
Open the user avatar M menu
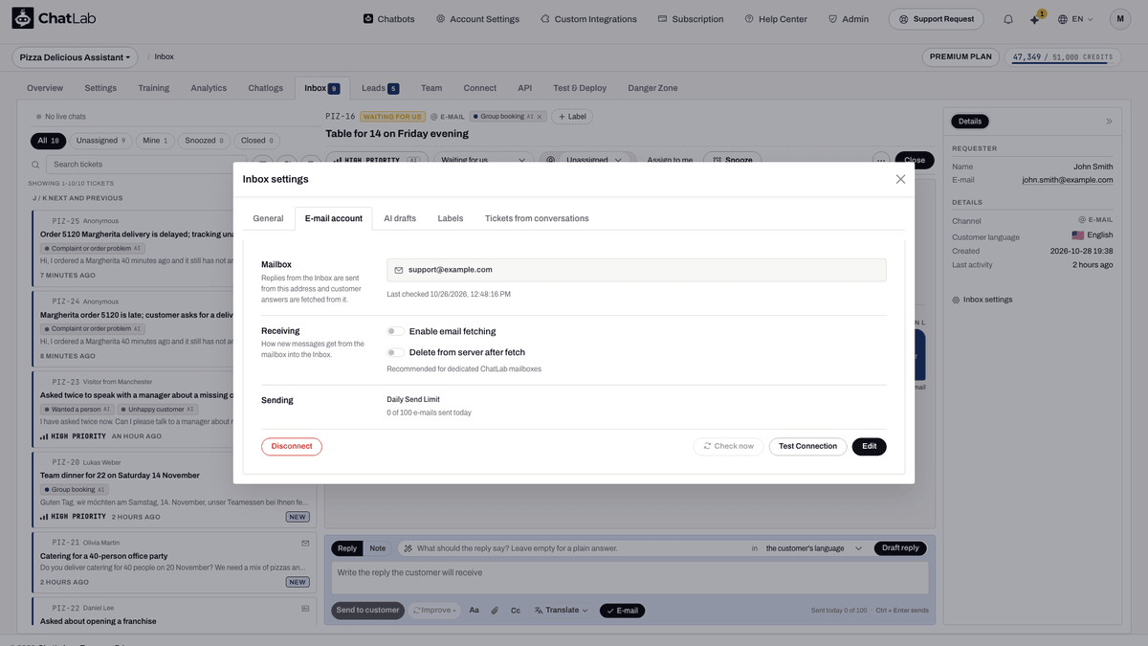pyautogui.click(x=1120, y=18)
